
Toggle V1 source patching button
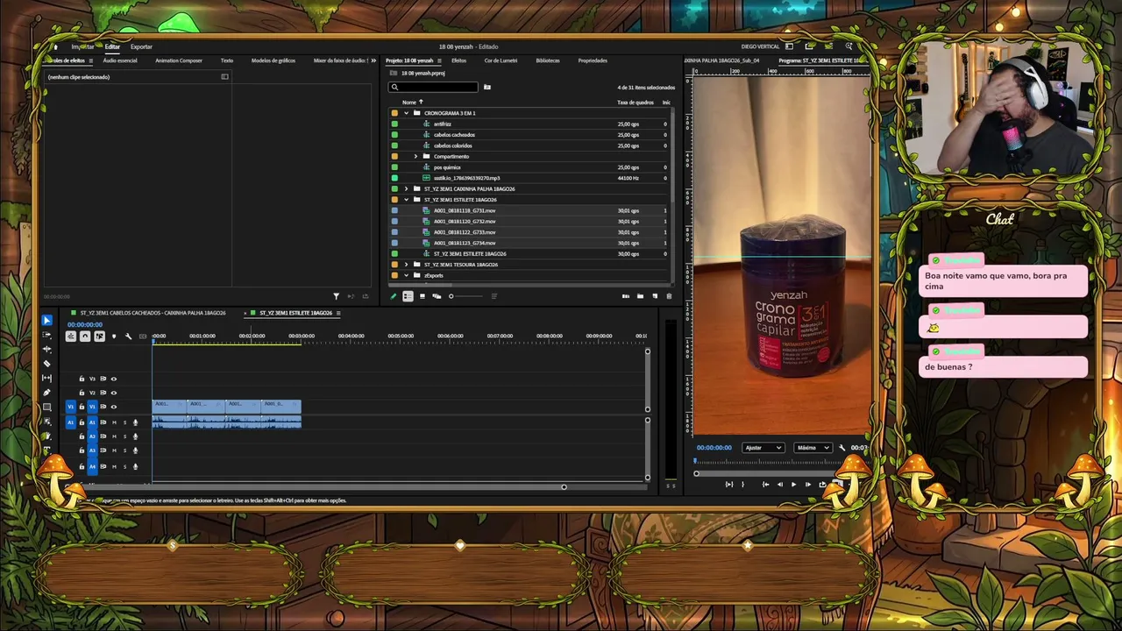point(71,407)
